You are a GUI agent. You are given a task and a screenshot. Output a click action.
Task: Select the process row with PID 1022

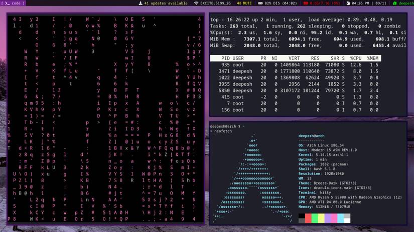coord(296,77)
